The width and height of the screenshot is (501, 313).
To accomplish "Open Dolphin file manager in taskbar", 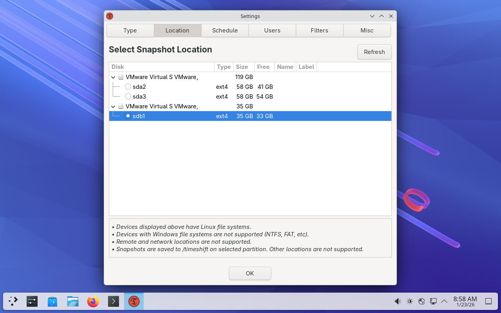I will (x=73, y=301).
